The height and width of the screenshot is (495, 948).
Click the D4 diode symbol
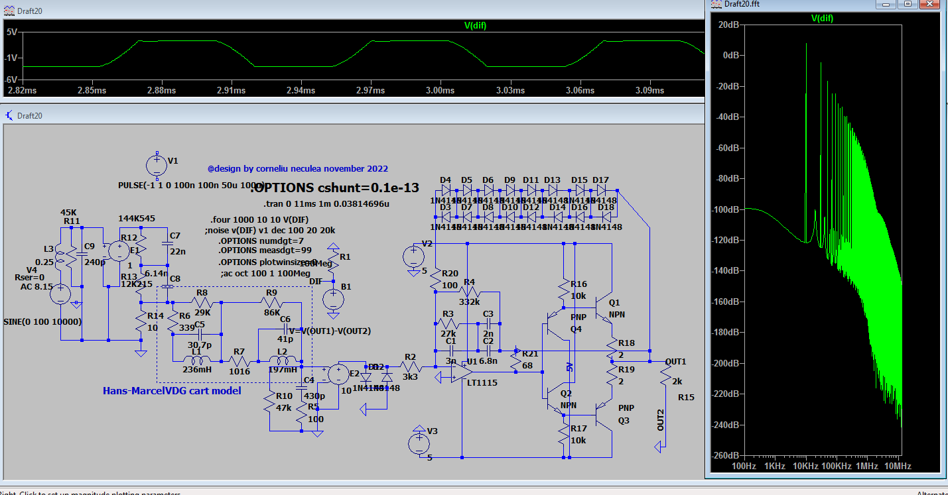tap(446, 190)
